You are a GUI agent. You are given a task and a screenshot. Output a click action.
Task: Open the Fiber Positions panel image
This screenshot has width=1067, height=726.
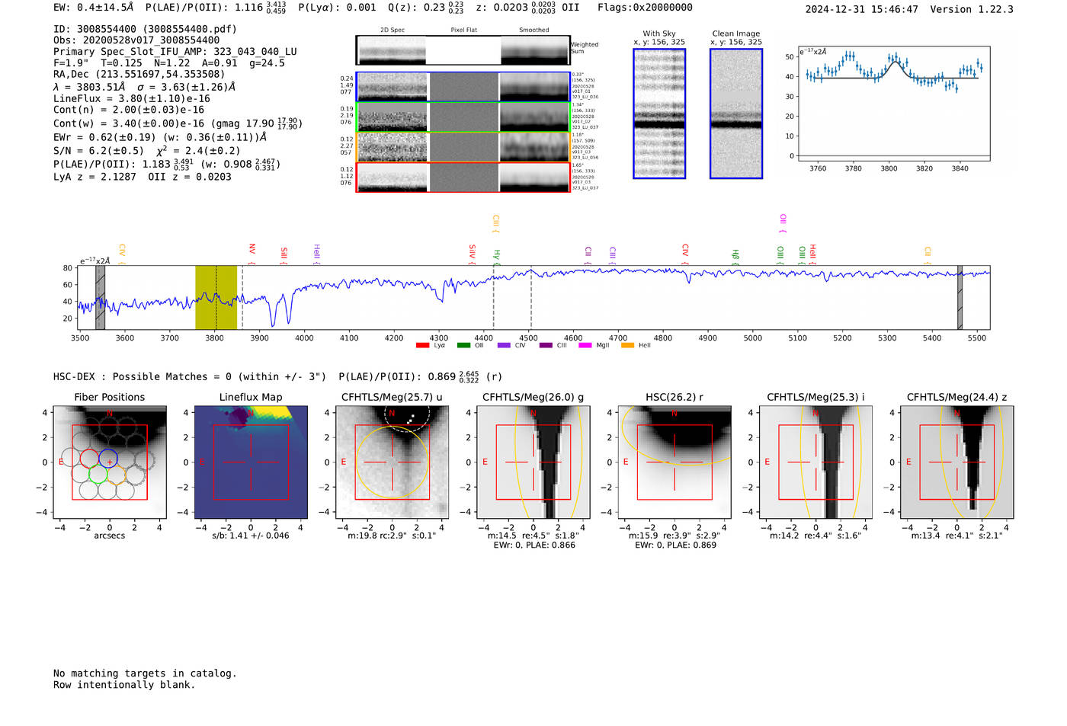point(110,462)
